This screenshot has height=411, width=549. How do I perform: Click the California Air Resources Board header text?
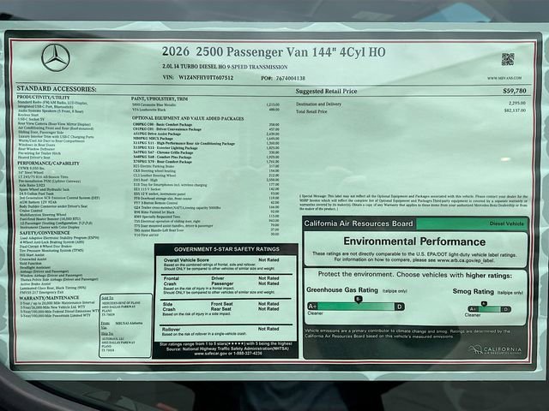pyautogui.click(x=359, y=223)
